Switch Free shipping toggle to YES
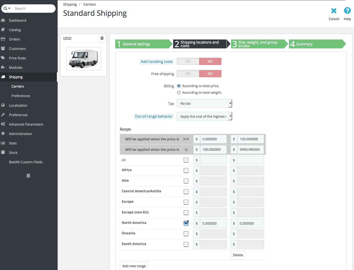 pyautogui.click(x=188, y=74)
